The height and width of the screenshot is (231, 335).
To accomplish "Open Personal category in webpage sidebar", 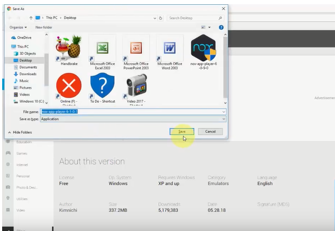I will point(23,176).
